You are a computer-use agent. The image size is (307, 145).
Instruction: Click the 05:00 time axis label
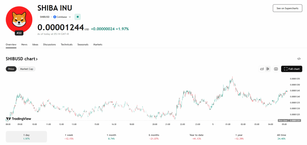pos(284,124)
